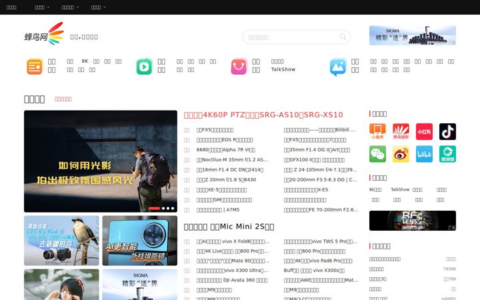
Task: Expand the middle dropdown in top bar
Action: [x=70, y=7]
